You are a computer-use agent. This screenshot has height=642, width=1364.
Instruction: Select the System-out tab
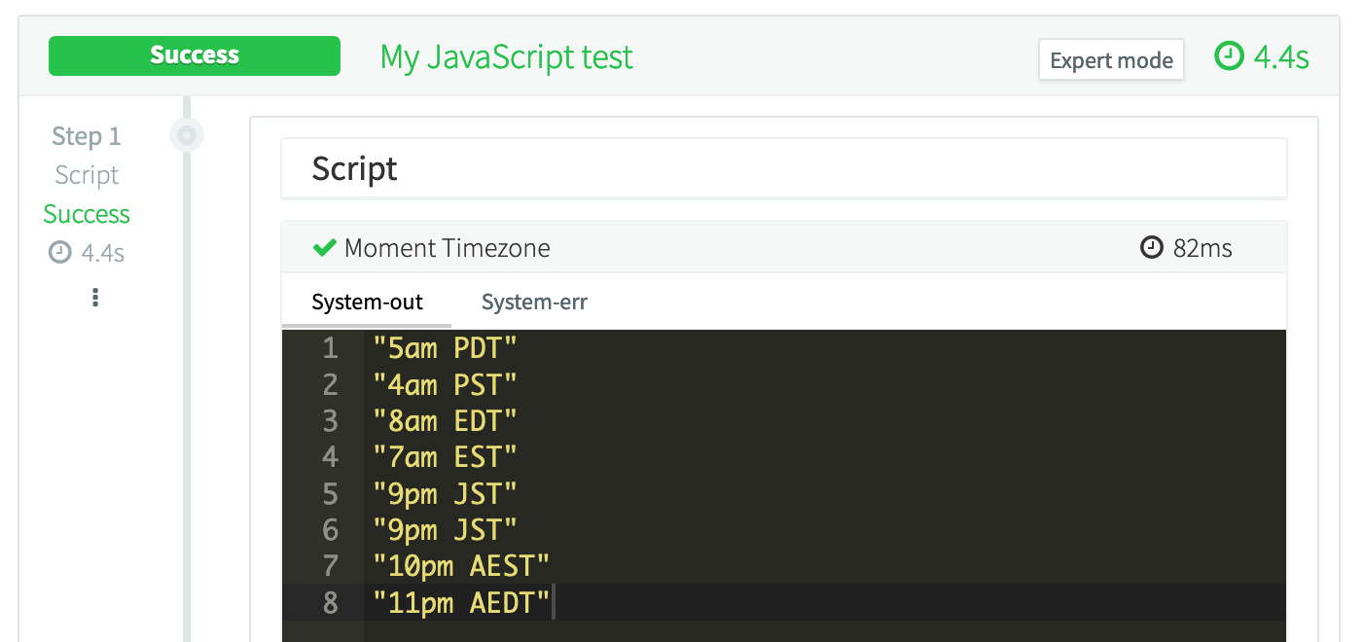pos(367,303)
